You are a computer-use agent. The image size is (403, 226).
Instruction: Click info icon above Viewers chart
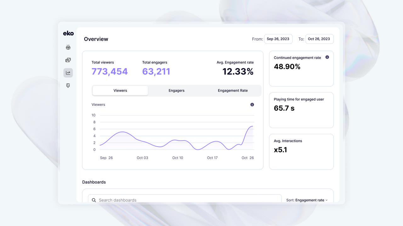tap(252, 105)
